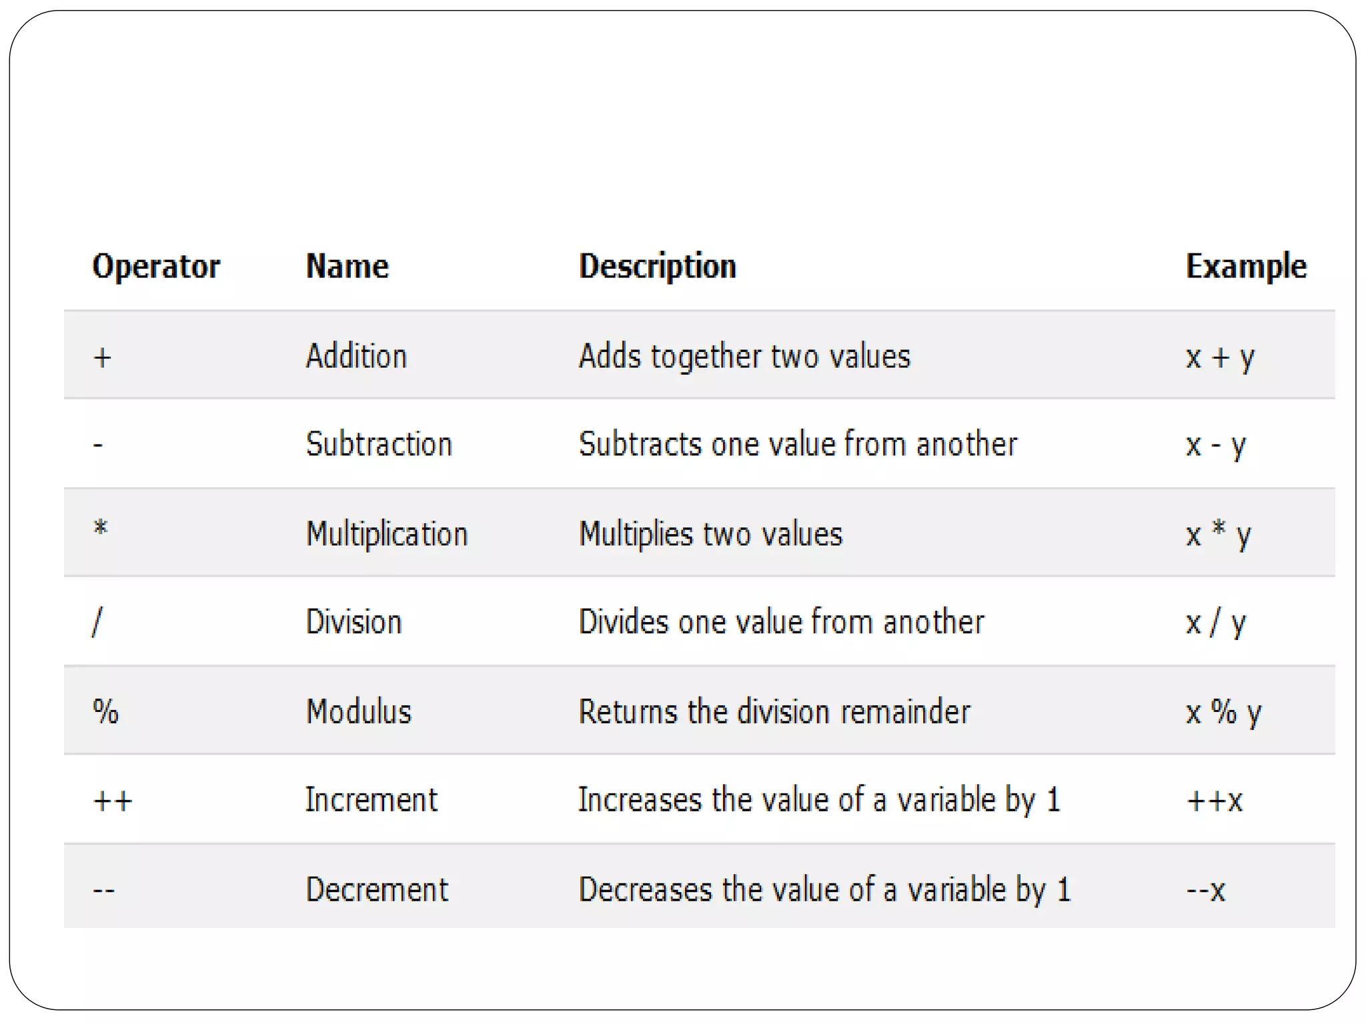Select the minus operator symbol
The image size is (1366, 1024).
(98, 444)
